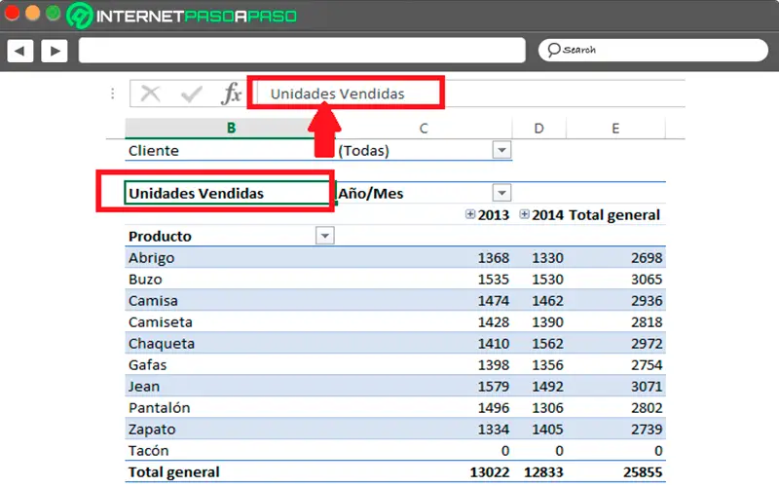Click the Año/Mes header cell

point(371,193)
